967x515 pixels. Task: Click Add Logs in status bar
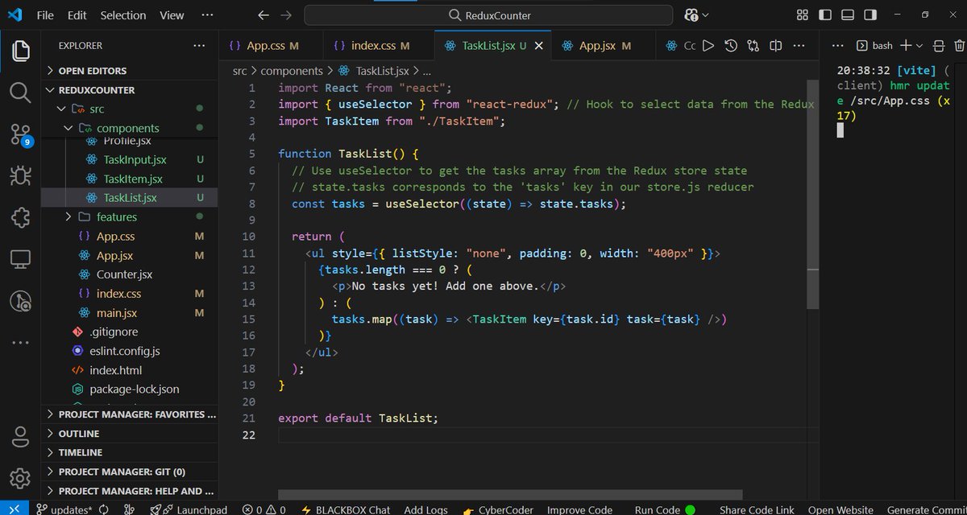425,509
